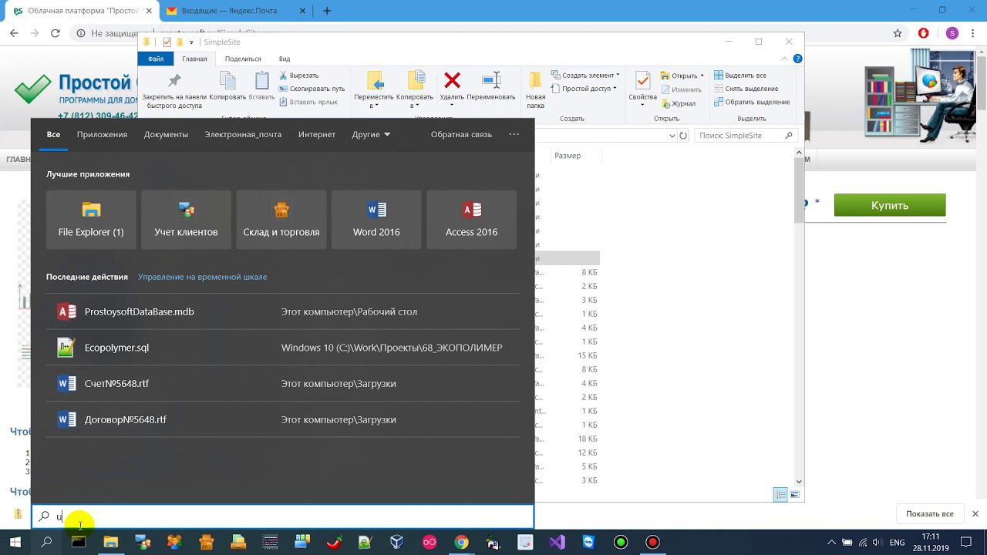Click Обратить выделение in the ribbon
This screenshot has height=555, width=987.
[752, 102]
